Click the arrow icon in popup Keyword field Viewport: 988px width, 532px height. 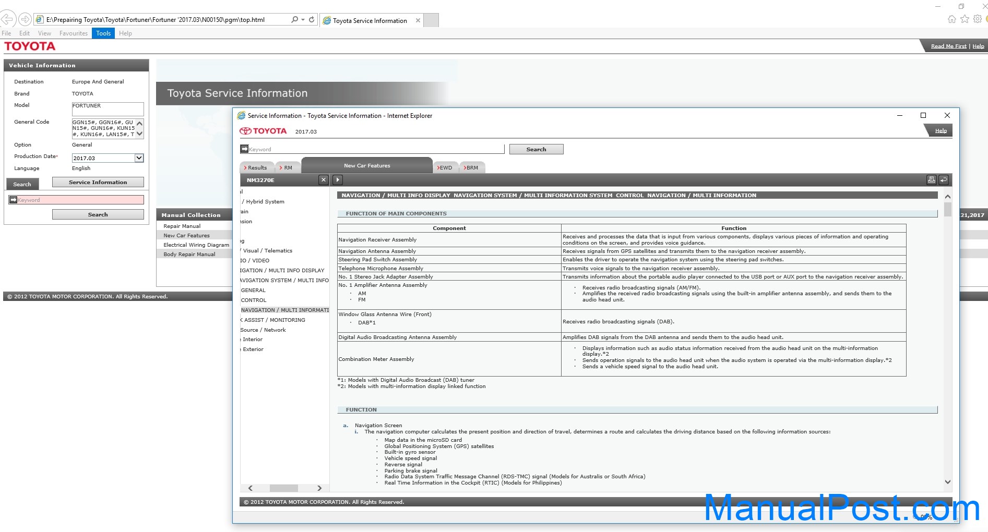244,149
